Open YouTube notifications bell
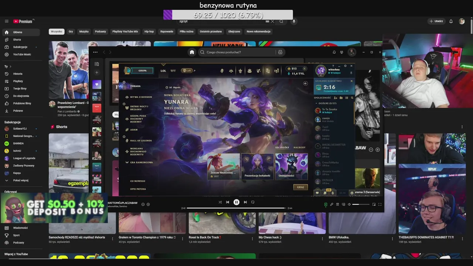473x266 pixels. point(451,21)
